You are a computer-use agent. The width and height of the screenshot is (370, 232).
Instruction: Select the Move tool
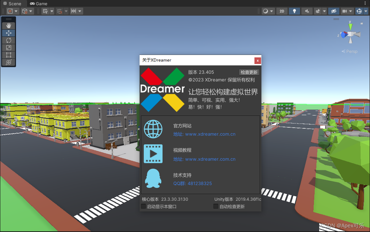[x=8, y=33]
